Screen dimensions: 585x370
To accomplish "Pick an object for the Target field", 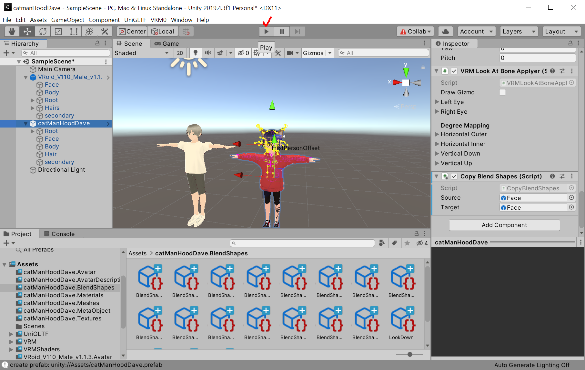I will point(571,207).
